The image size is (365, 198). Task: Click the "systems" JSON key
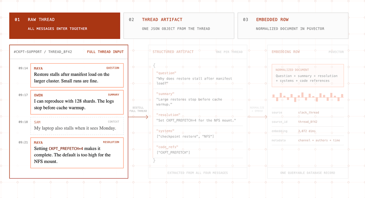[x=165, y=131]
